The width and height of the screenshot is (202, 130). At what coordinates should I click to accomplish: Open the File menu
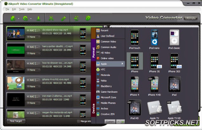coord(7,9)
